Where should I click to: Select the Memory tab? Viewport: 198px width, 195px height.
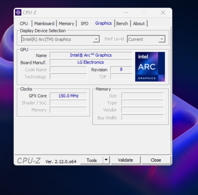[66, 24]
